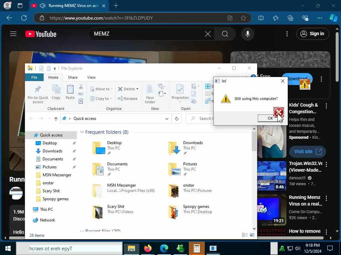Click the taskbar volume speaker icon
This screenshot has height=255, width=341.
pos(297,248)
